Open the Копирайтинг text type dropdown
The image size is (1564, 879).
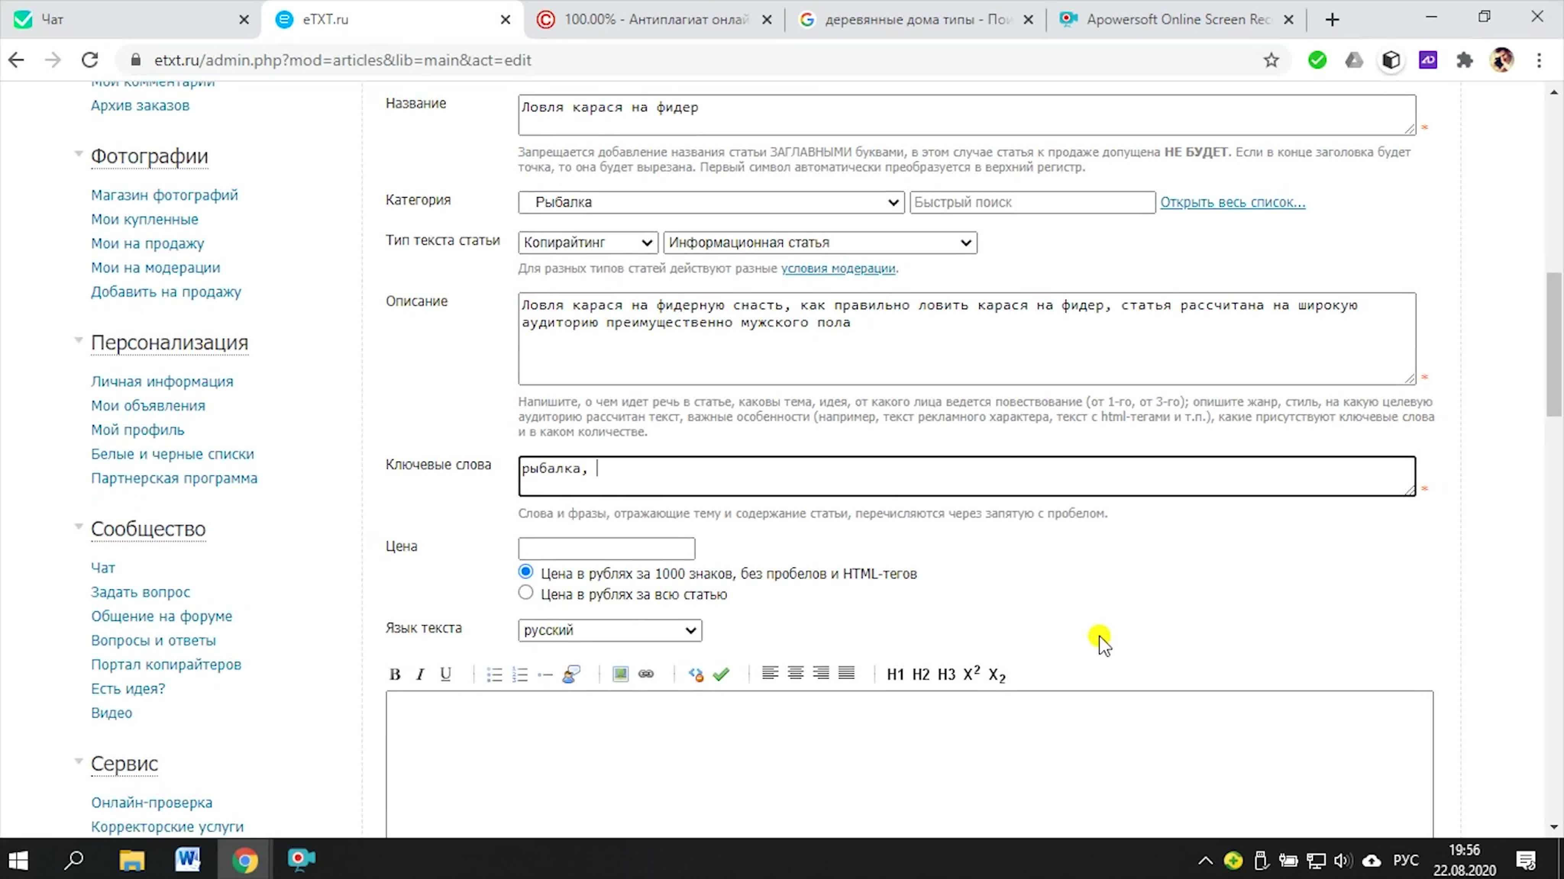point(588,243)
